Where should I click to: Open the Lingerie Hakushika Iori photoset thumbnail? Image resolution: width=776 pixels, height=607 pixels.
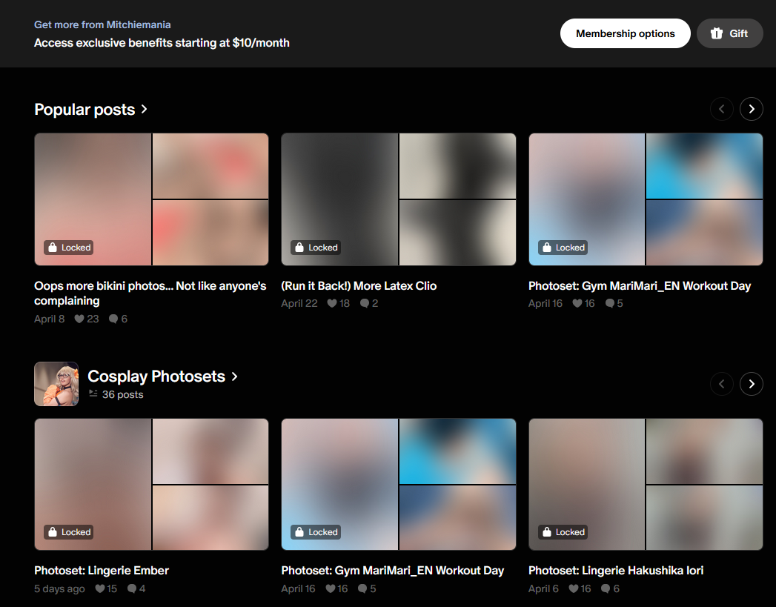pyautogui.click(x=646, y=484)
